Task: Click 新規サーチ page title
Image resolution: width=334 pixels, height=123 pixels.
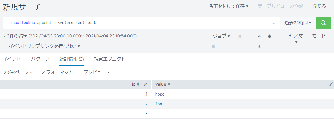Action: click(x=22, y=7)
